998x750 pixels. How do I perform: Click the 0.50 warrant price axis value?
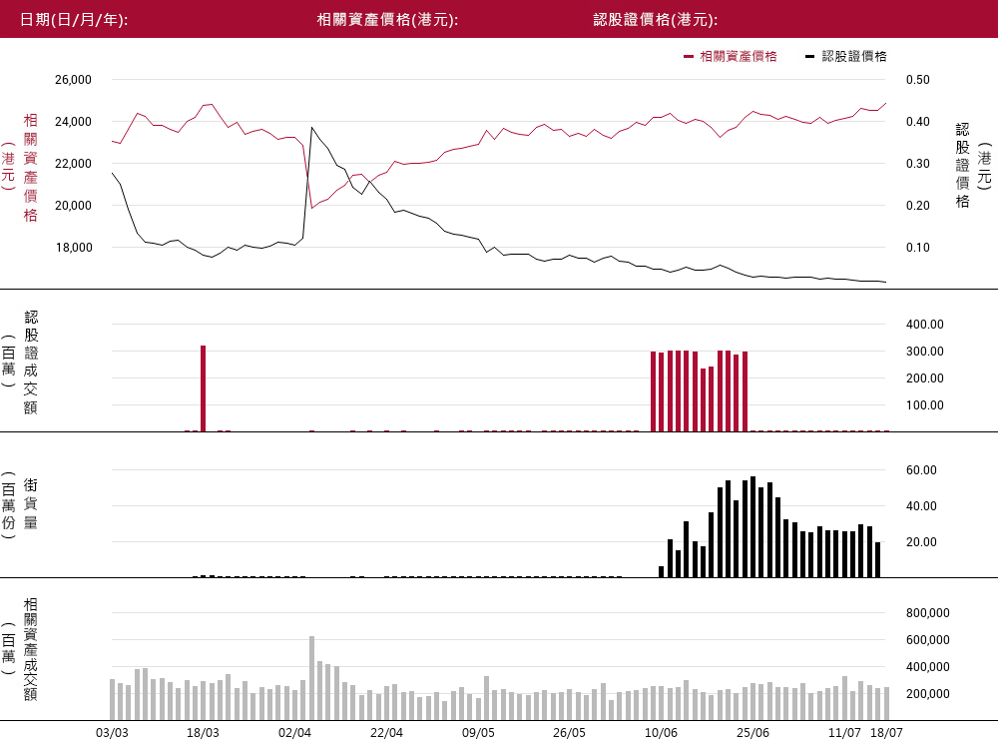[x=918, y=80]
